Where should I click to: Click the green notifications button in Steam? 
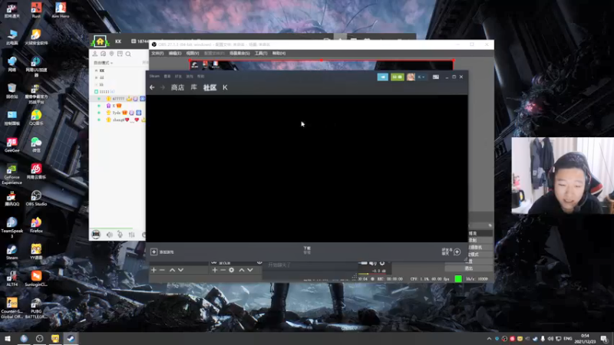(x=397, y=77)
